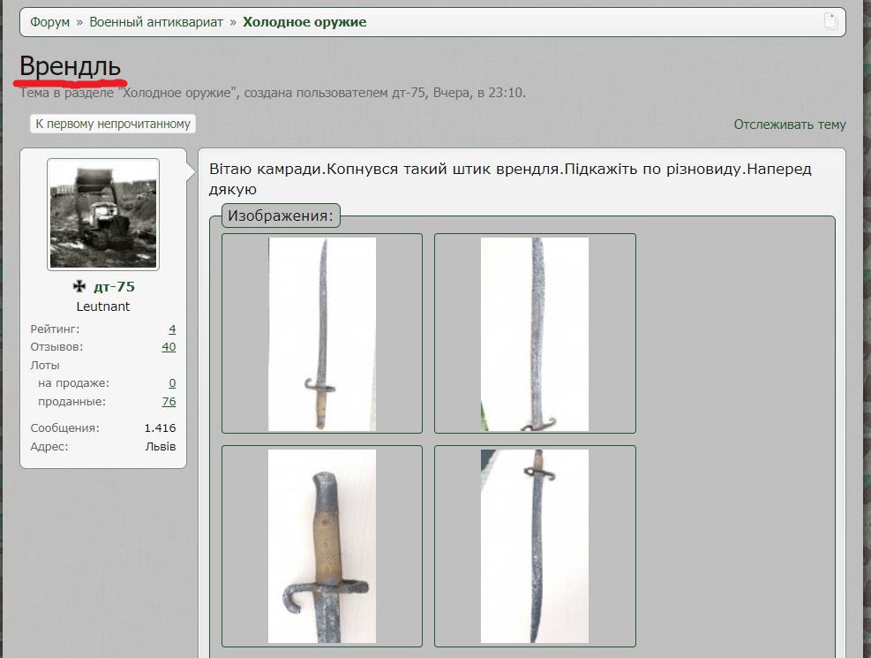Click the Iron Cross icon beside дт-75
The image size is (871, 658).
pos(79,286)
